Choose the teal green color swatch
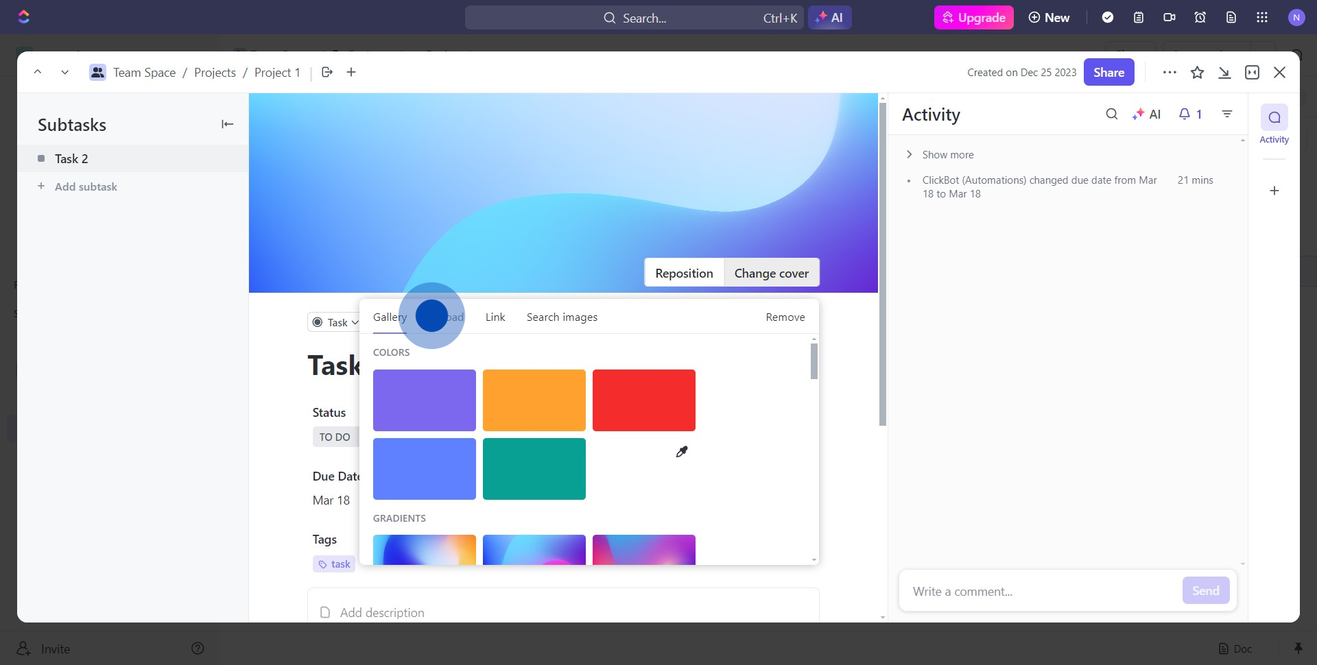 point(534,469)
